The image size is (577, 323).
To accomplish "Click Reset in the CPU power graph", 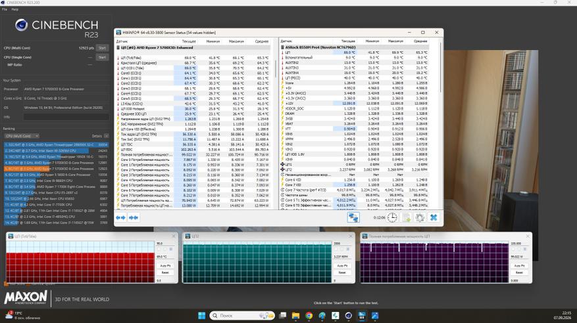I will tap(519, 272).
